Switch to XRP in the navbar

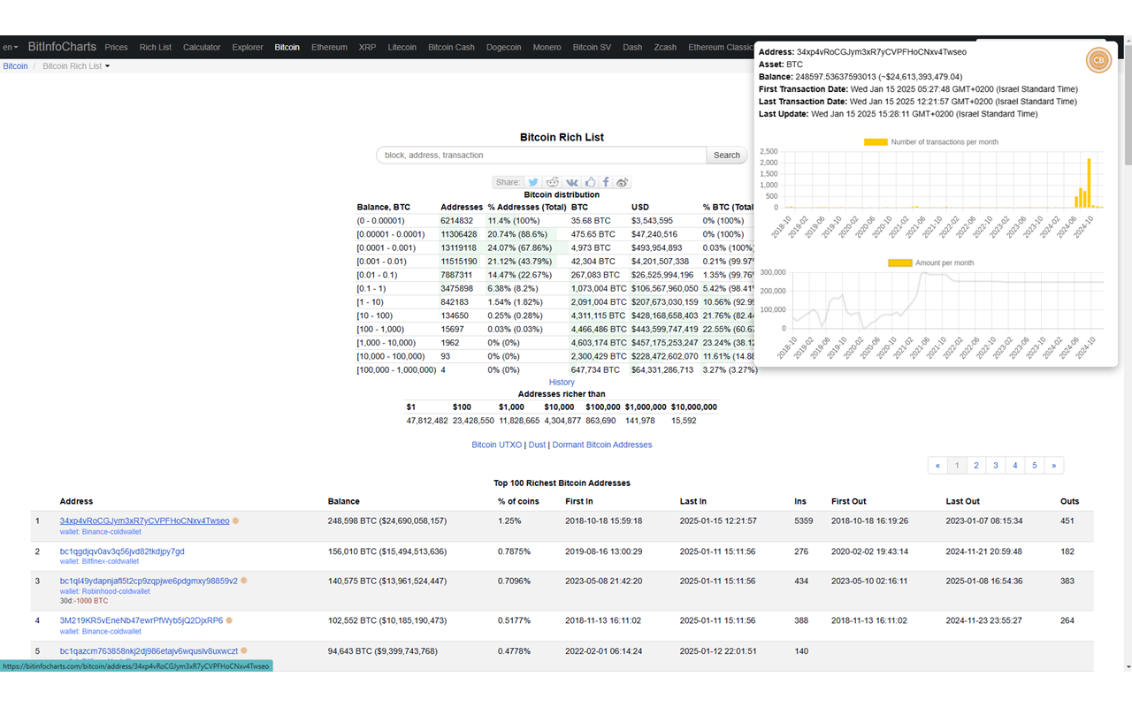coord(367,48)
